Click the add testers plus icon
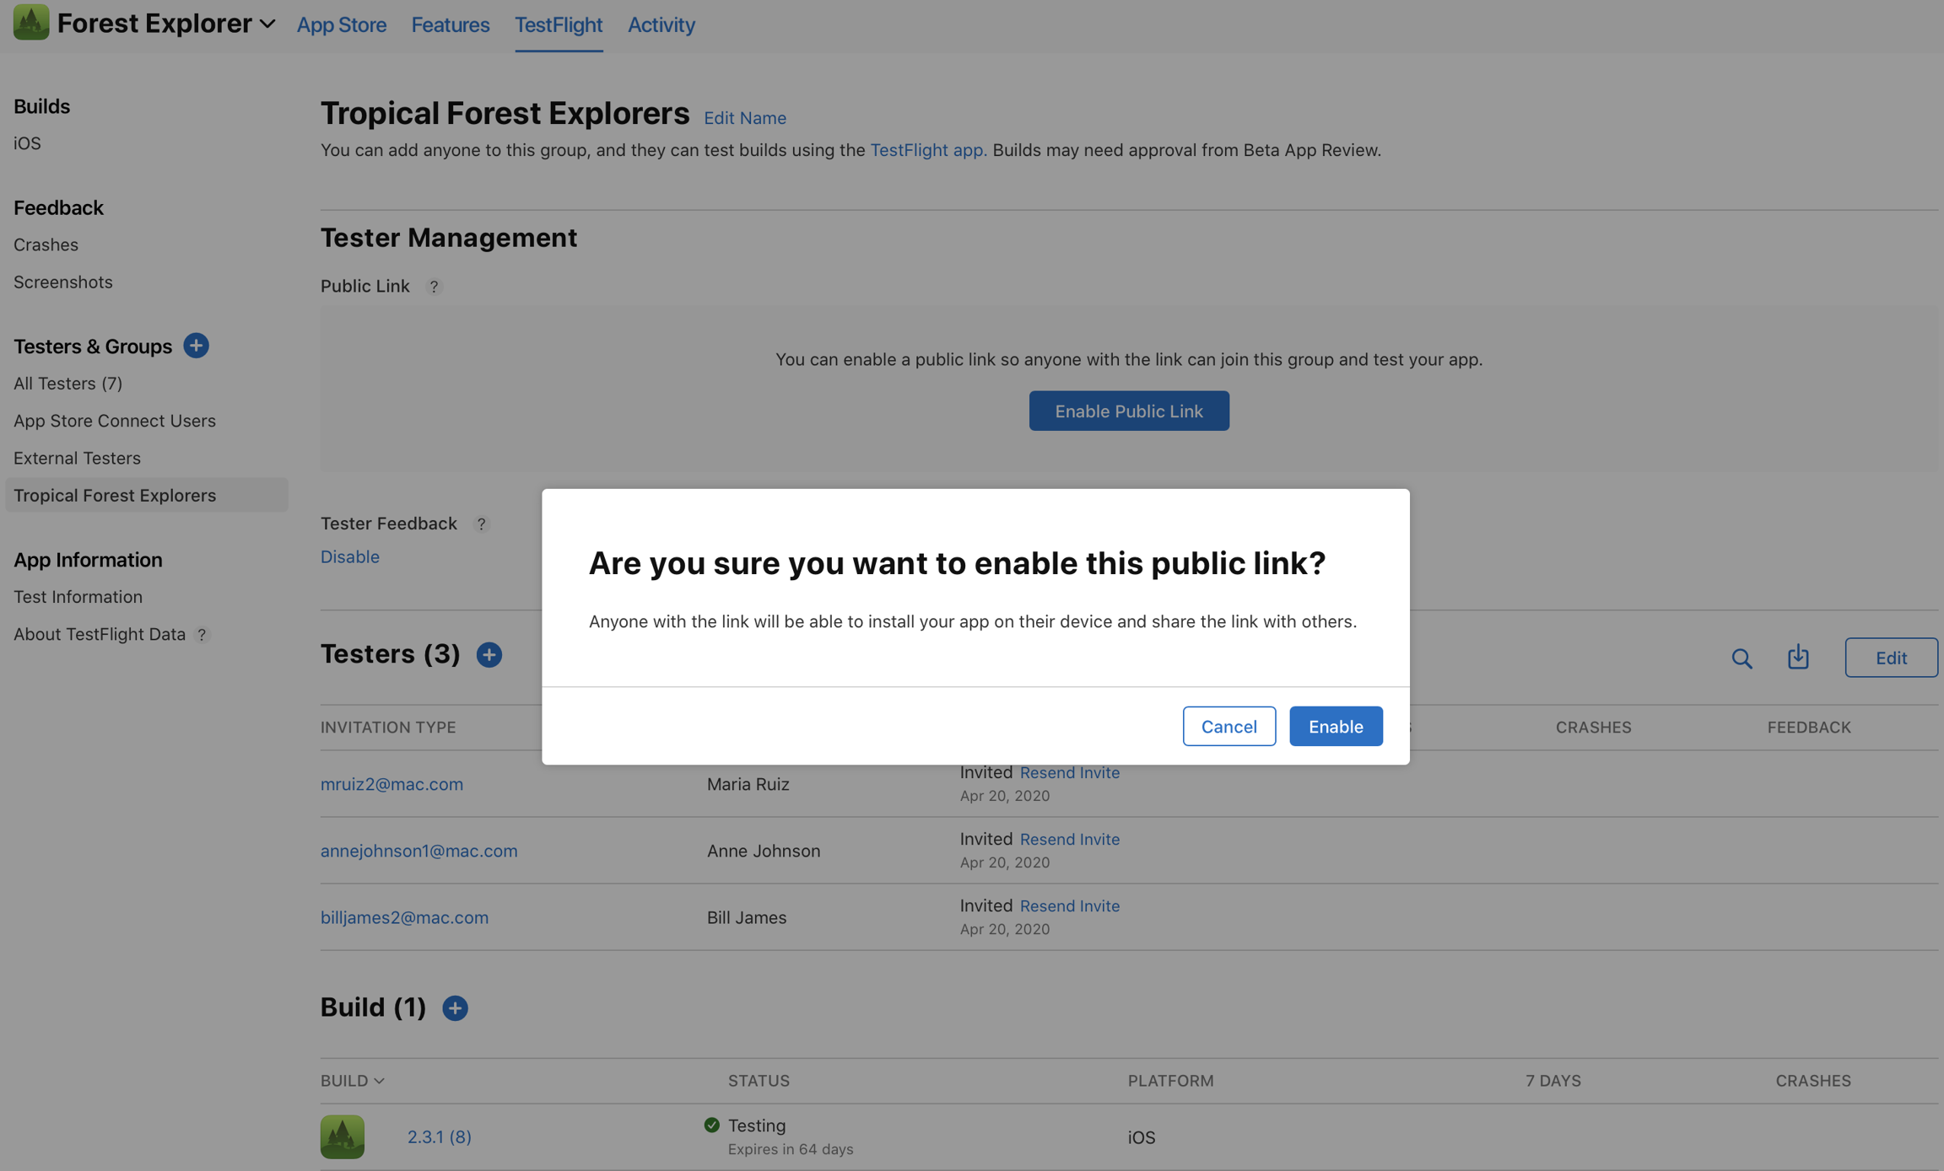This screenshot has height=1171, width=1944. [x=489, y=654]
